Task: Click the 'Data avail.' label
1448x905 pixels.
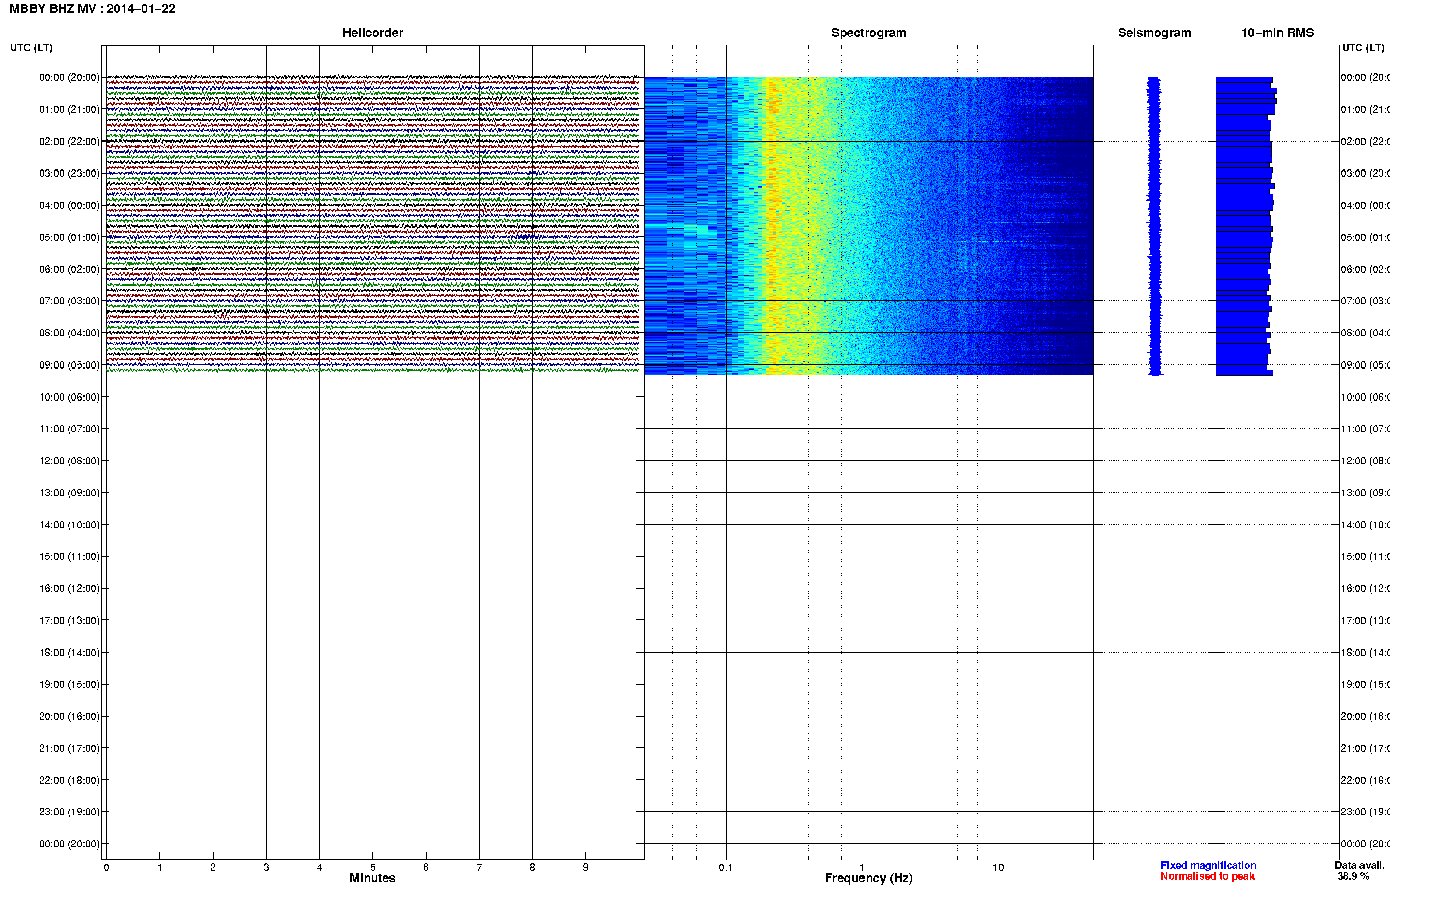Action: pyautogui.click(x=1359, y=865)
